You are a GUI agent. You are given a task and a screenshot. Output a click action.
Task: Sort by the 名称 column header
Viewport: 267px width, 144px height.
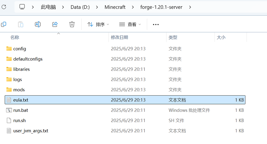[x=15, y=37]
